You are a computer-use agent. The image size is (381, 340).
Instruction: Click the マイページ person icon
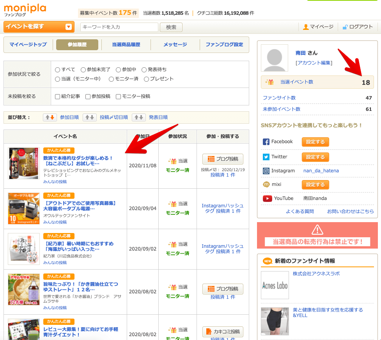click(x=306, y=27)
